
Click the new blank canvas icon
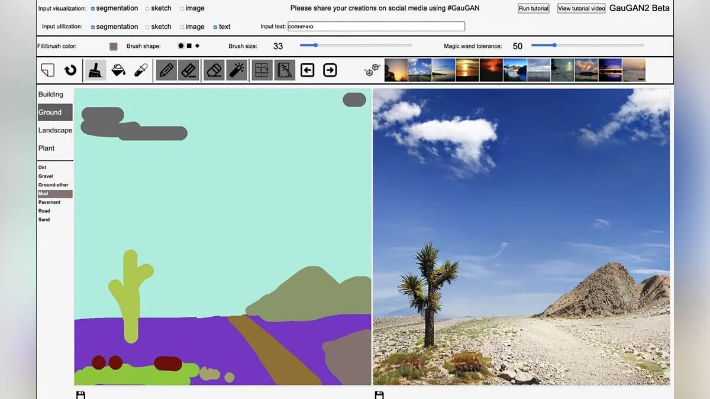48,70
